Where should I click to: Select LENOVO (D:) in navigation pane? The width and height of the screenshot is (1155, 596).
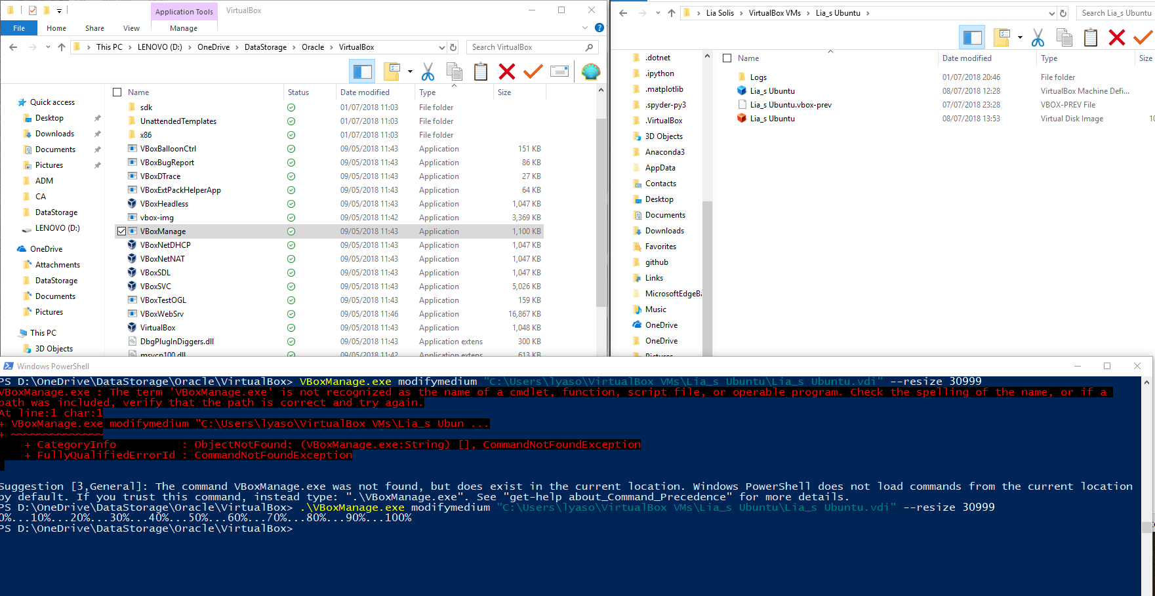pyautogui.click(x=57, y=228)
